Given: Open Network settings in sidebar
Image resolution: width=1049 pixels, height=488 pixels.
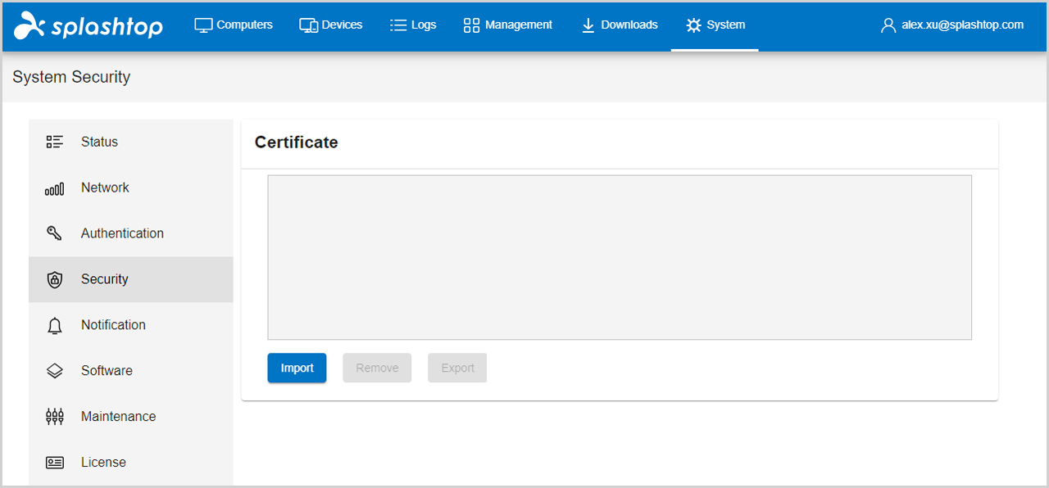Looking at the screenshot, I should (131, 188).
